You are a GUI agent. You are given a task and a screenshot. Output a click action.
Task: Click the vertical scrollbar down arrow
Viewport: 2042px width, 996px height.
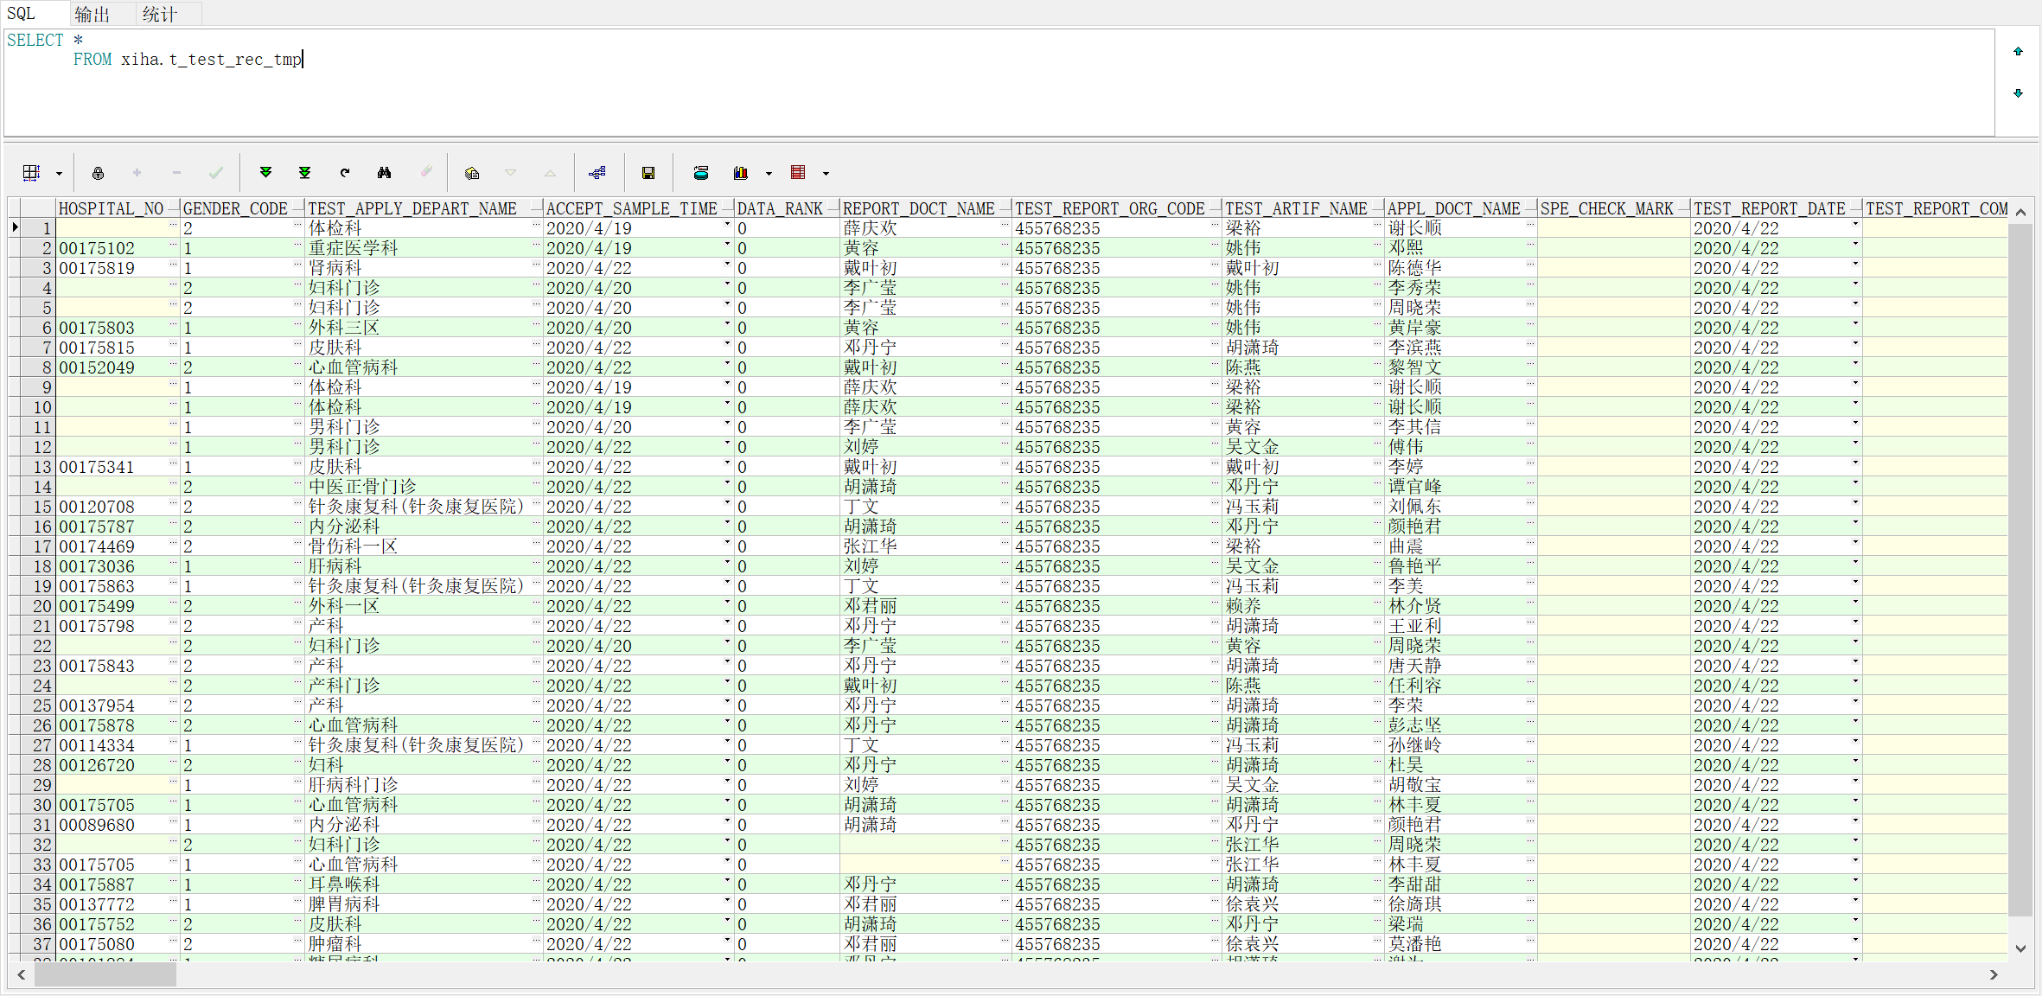tap(2020, 948)
